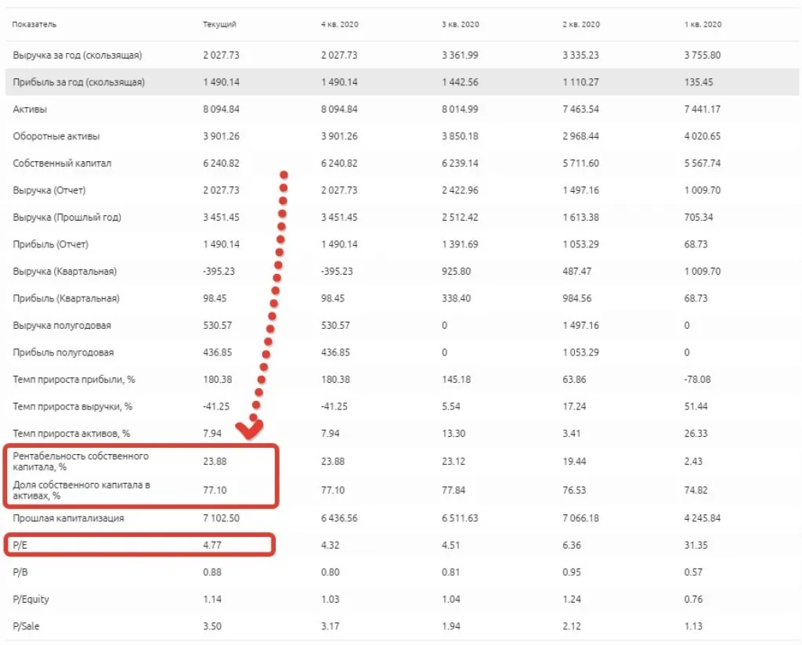Click the 'Активы' row label
Image resolution: width=802 pixels, height=645 pixels.
tap(30, 110)
